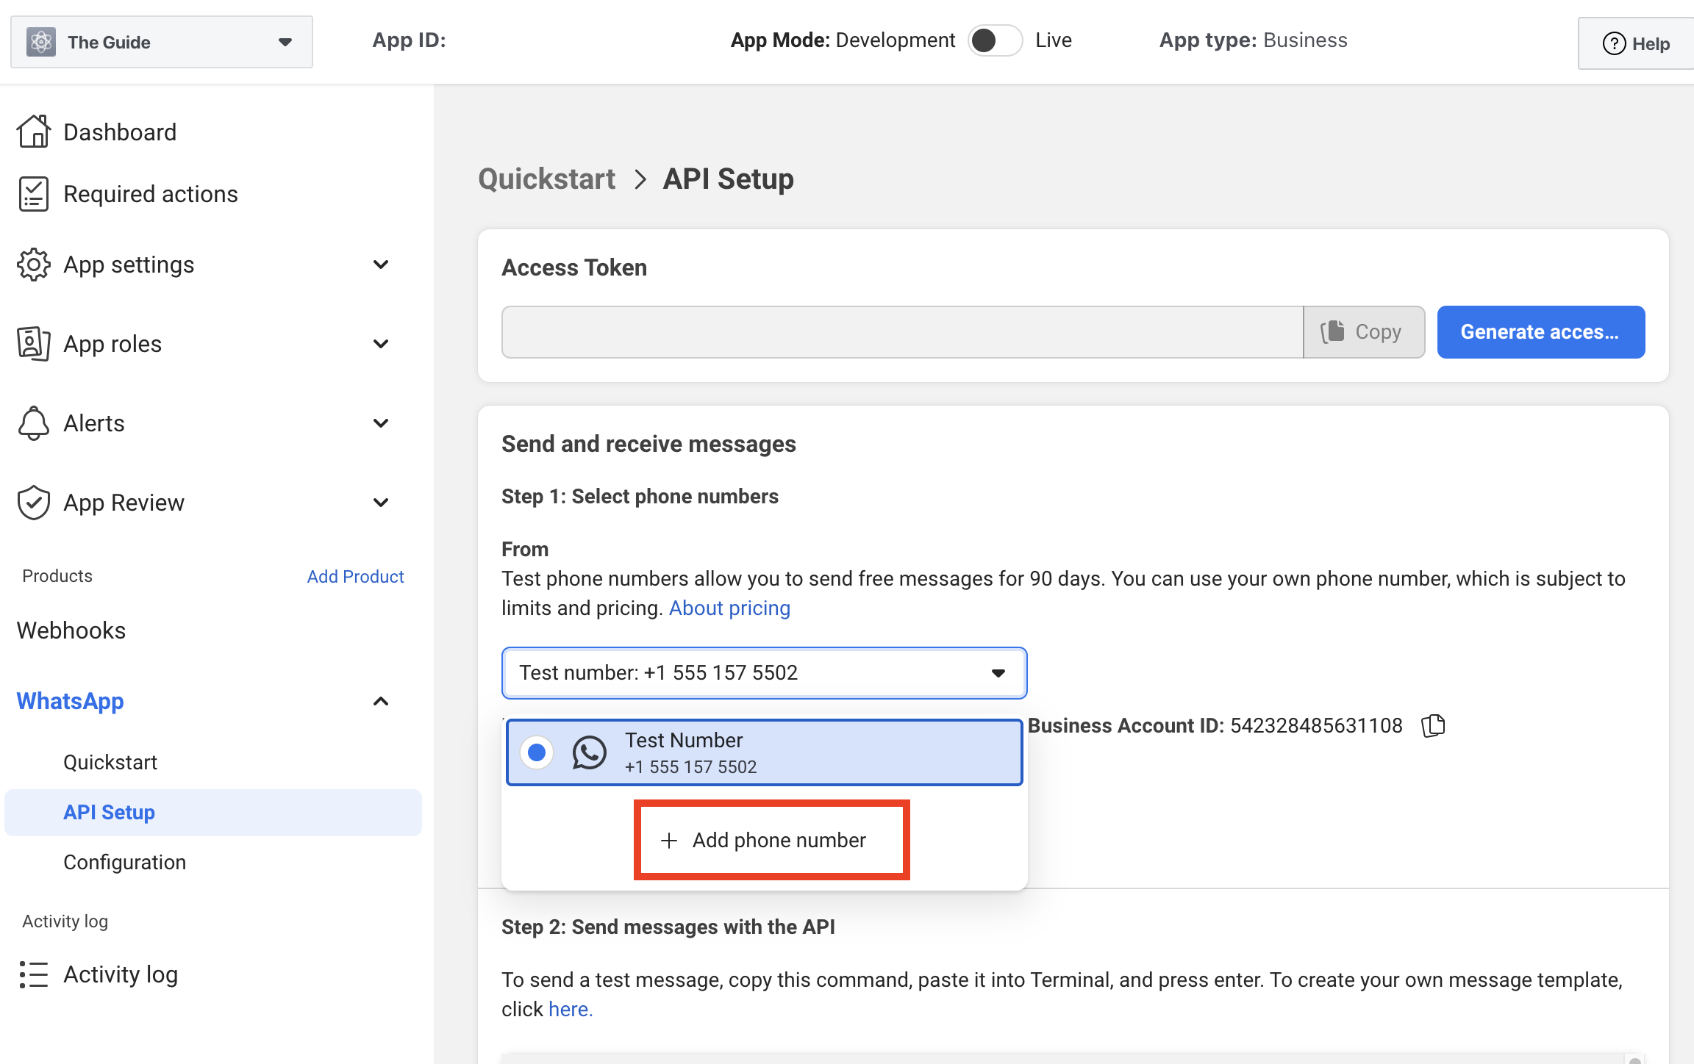Click the breadcrumb chevron after Quickstart
1694x1064 pixels.
640,179
